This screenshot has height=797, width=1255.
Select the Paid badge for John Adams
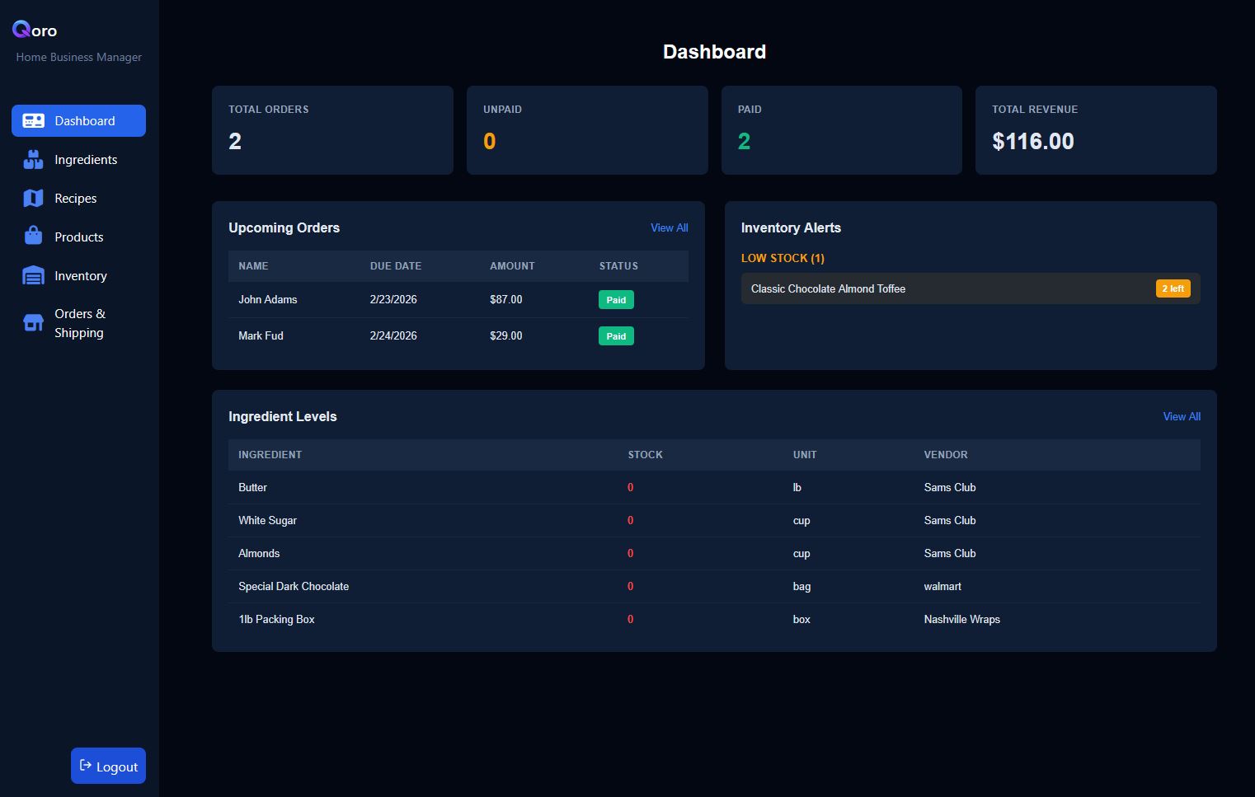[x=616, y=300]
